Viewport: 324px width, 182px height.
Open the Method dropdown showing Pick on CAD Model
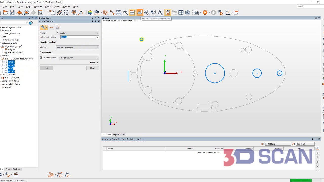(x=97, y=47)
